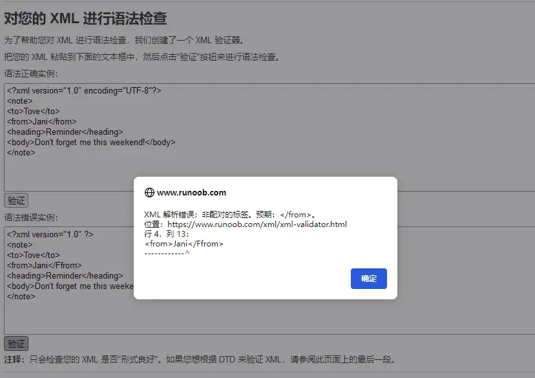Click the 行 4，列 13 line in the dialog
This screenshot has width=535, height=378.
pos(167,234)
